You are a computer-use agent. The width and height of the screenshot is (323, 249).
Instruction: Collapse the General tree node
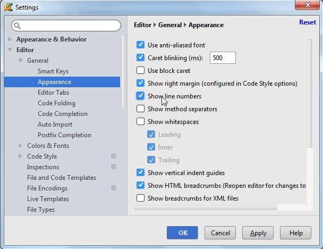tap(21, 61)
